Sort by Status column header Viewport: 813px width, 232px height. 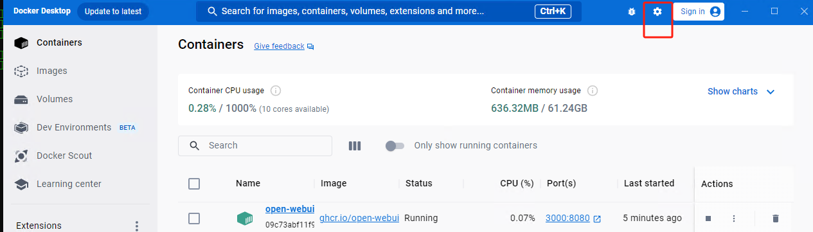pos(419,183)
